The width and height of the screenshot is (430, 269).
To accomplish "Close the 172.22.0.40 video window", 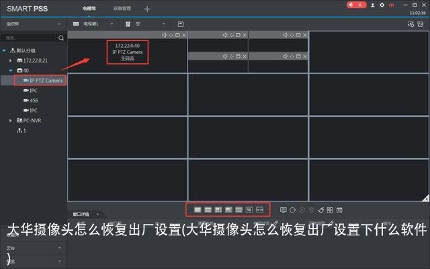I will 184,35.
